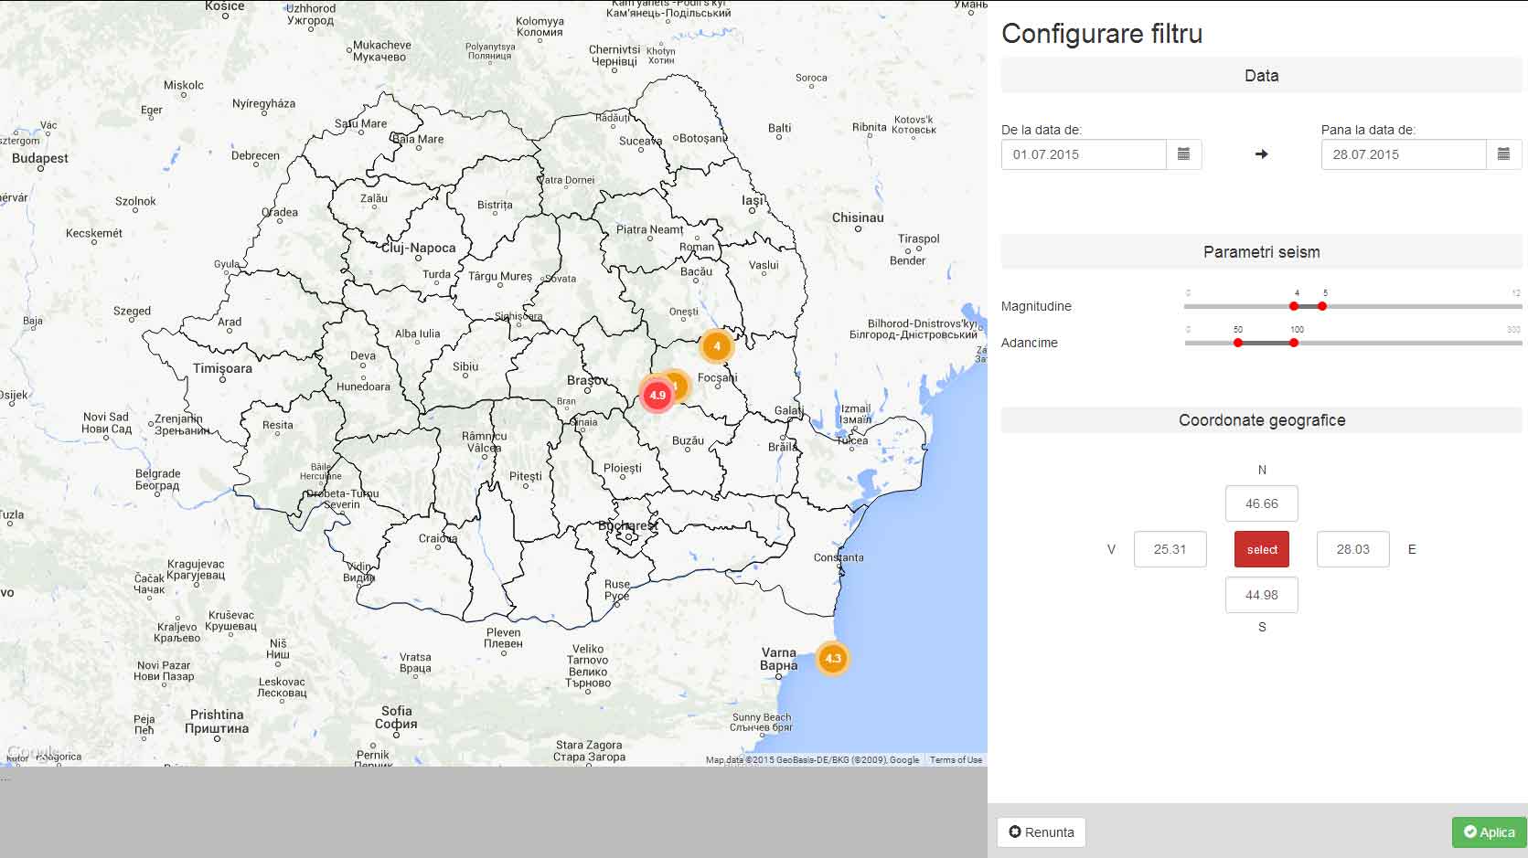This screenshot has width=1528, height=858.
Task: Click the South latitude field 44.98
Action: [1261, 595]
